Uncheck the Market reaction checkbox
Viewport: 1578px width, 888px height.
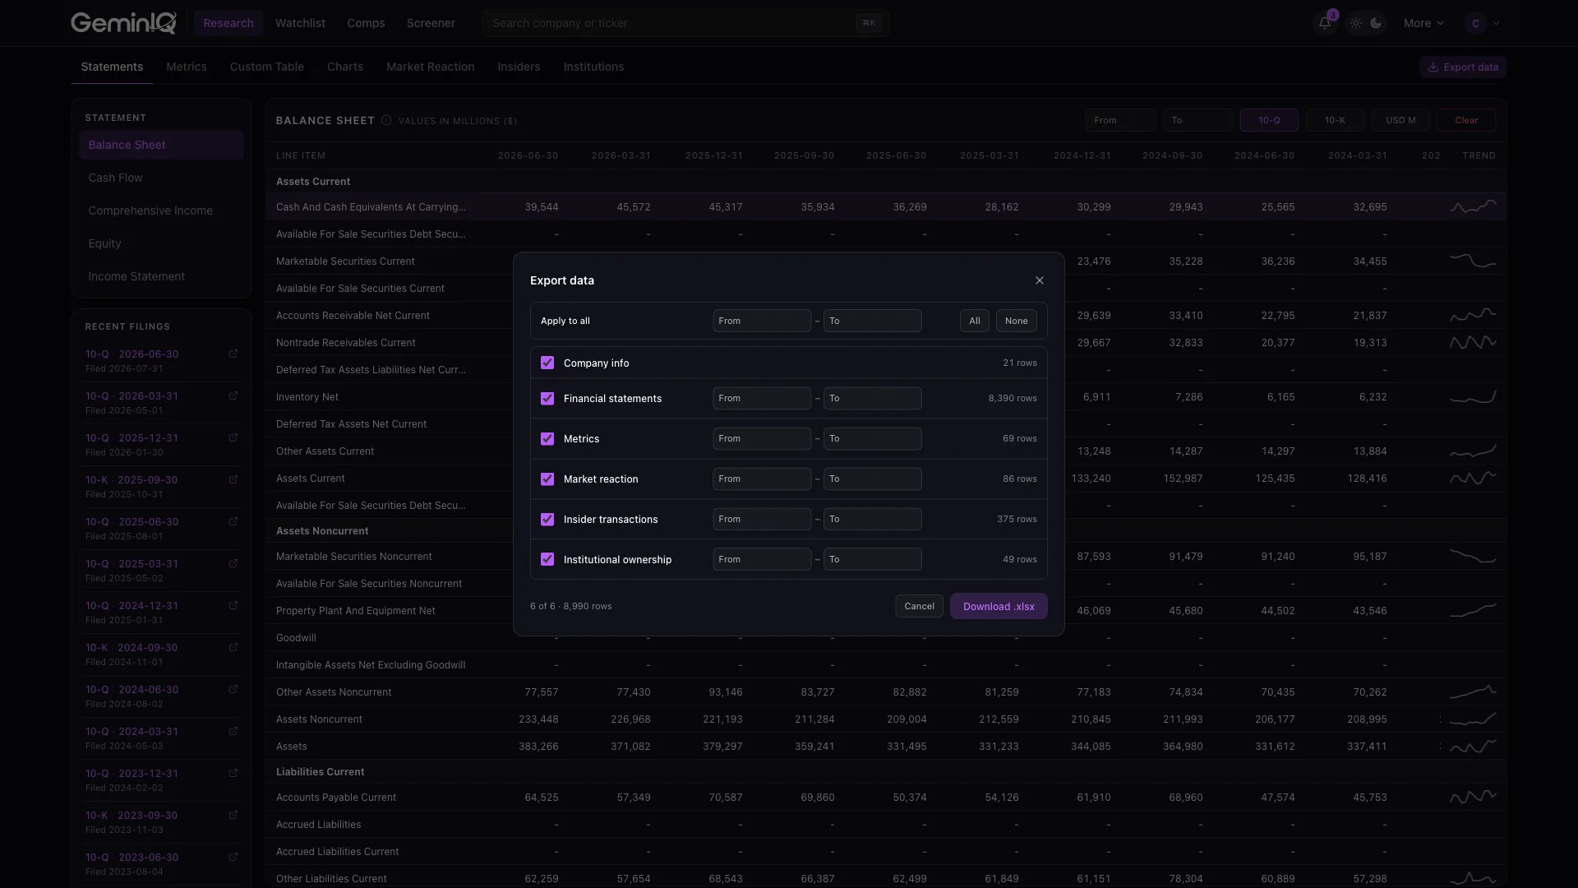click(x=547, y=479)
